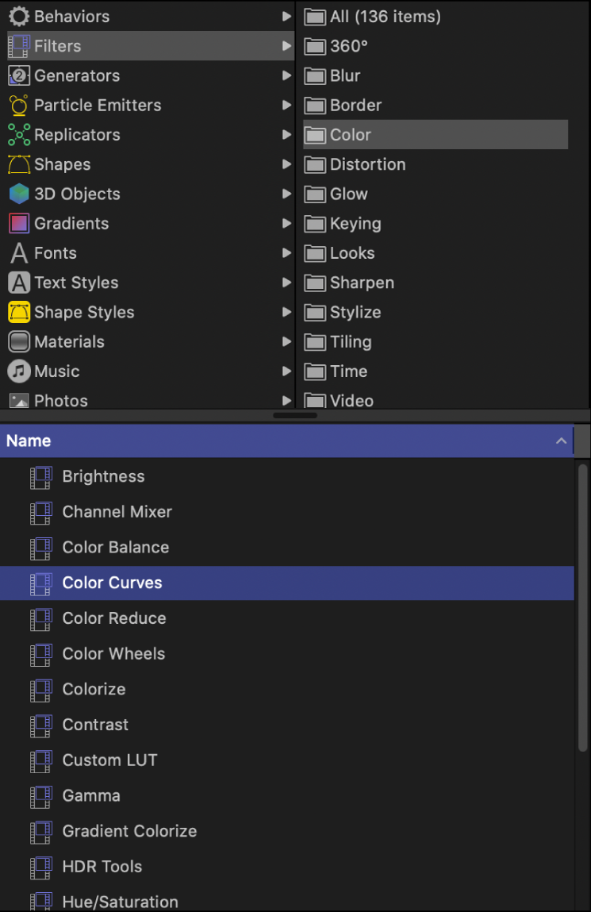Screen dimensions: 591x912
Task: Select the Replicators icon
Action: point(19,135)
